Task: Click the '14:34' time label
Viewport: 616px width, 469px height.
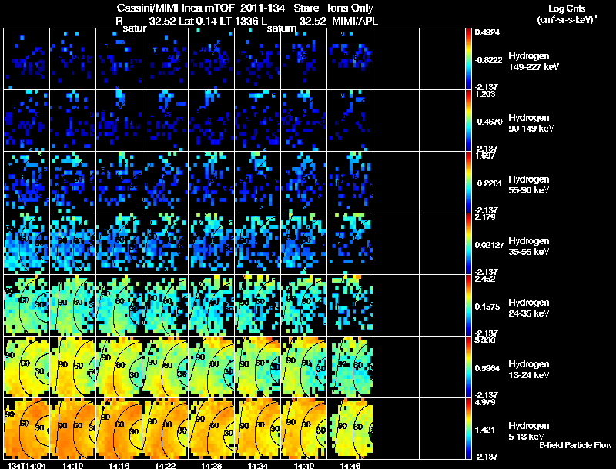Action: (258, 466)
